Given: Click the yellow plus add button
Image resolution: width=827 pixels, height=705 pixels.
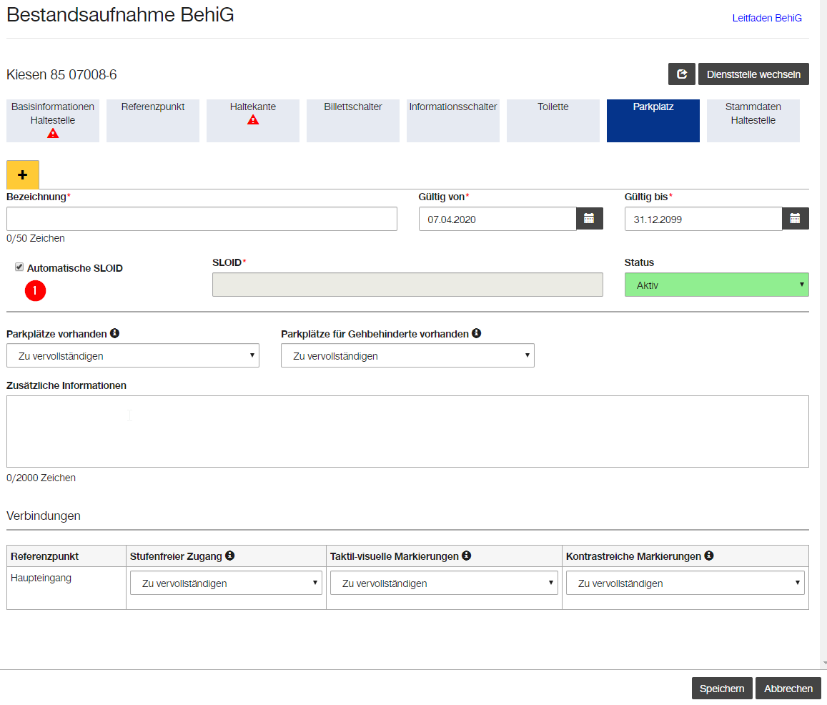Looking at the screenshot, I should tap(23, 174).
